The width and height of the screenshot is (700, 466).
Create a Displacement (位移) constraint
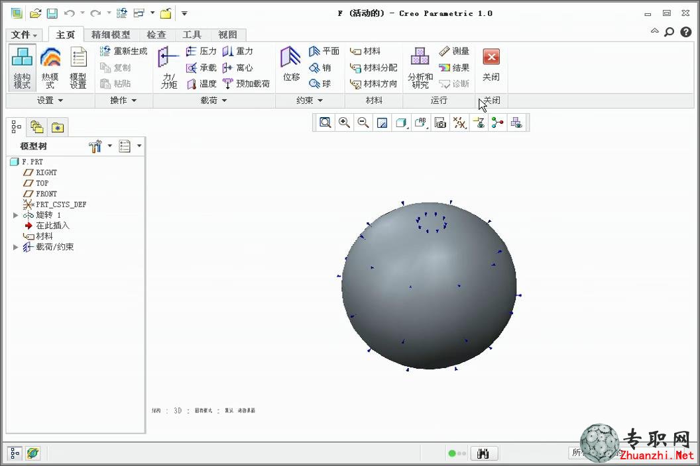tap(291, 65)
